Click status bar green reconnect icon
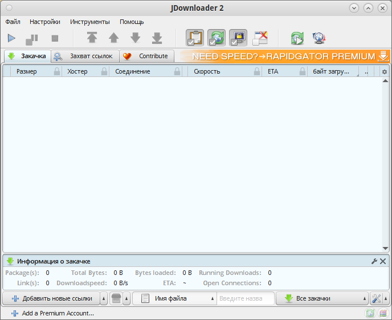The image size is (392, 320). coord(370,313)
